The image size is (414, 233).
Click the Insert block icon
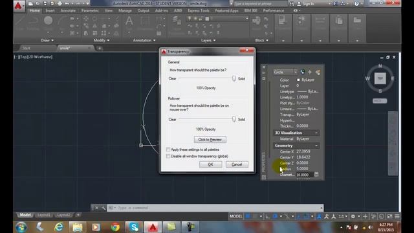(x=256, y=21)
